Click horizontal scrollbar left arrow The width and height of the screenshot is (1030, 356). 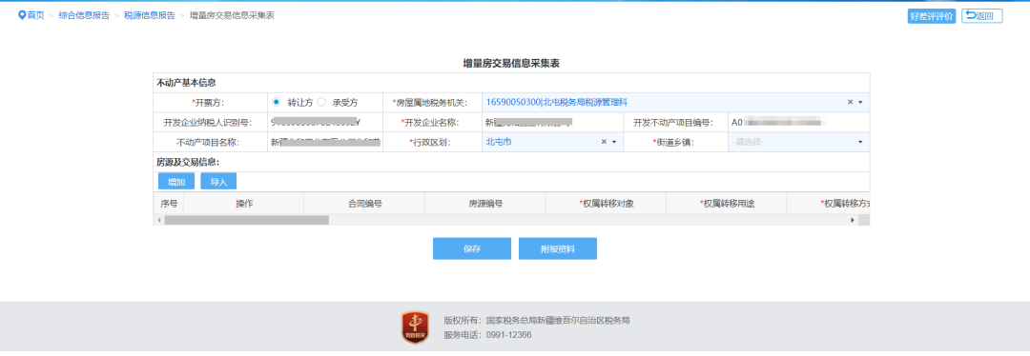coord(158,220)
